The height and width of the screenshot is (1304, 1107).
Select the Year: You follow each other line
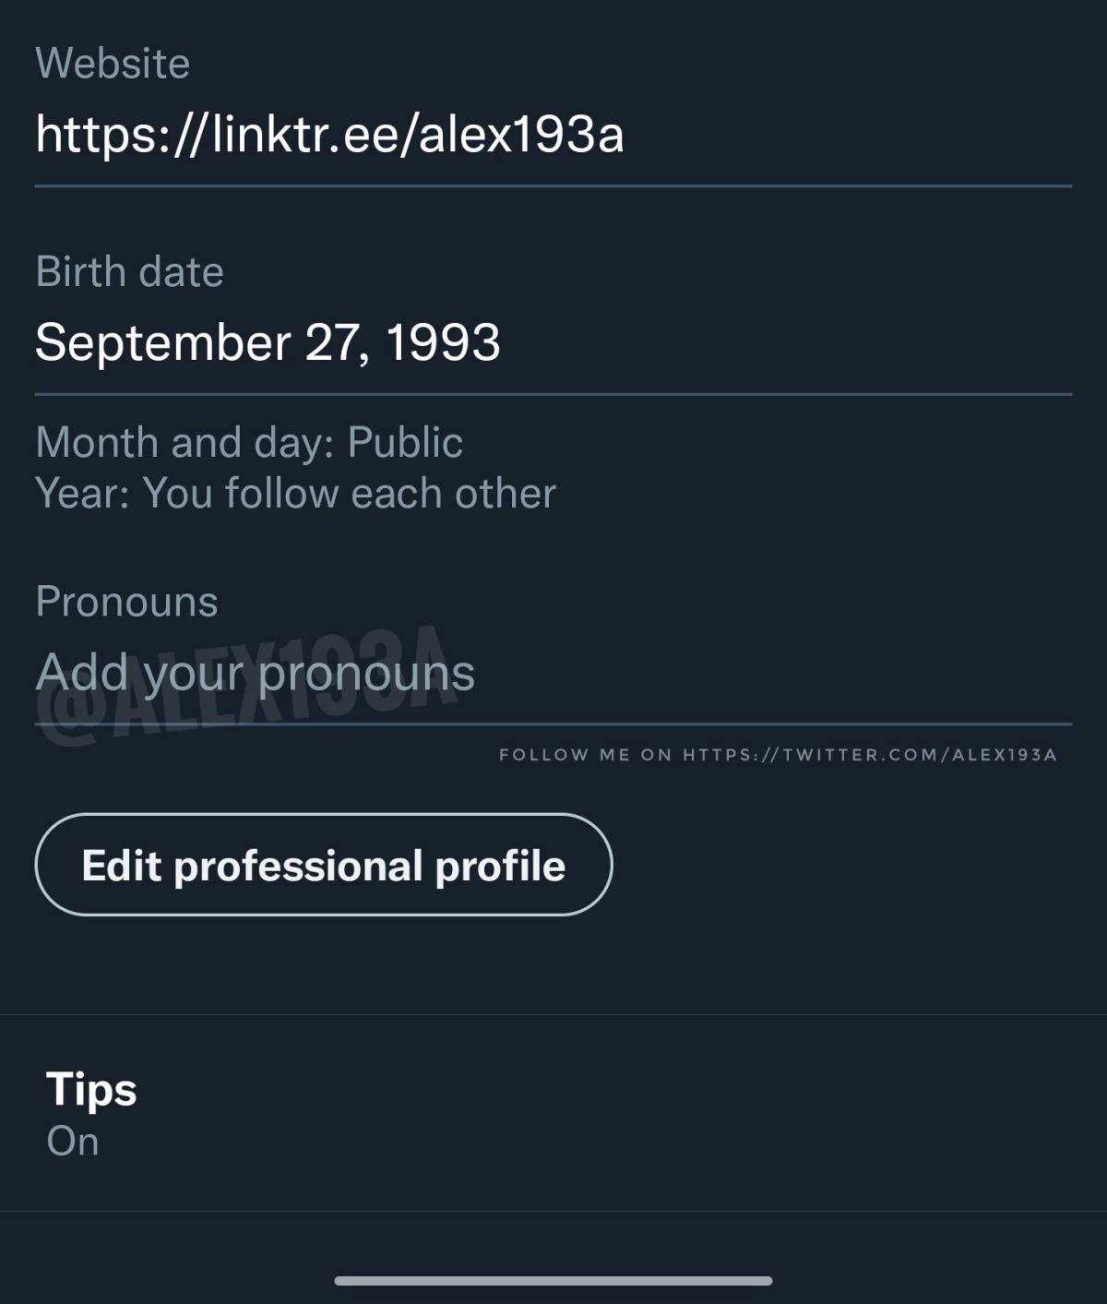pos(295,494)
